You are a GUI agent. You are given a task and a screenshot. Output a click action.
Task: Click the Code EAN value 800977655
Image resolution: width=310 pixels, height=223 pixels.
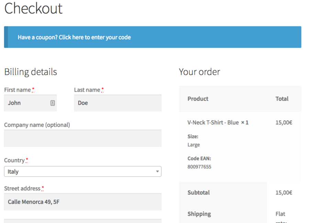(199, 167)
